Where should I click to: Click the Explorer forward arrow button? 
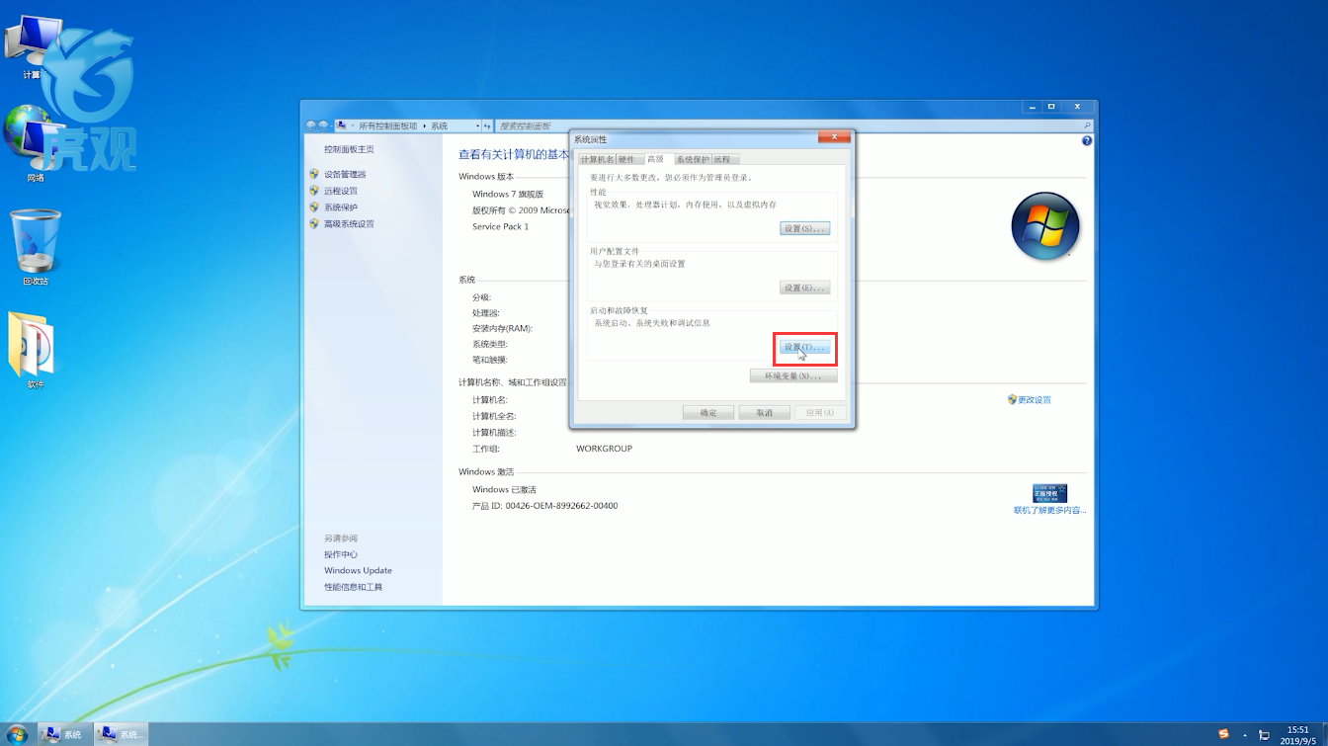323,125
